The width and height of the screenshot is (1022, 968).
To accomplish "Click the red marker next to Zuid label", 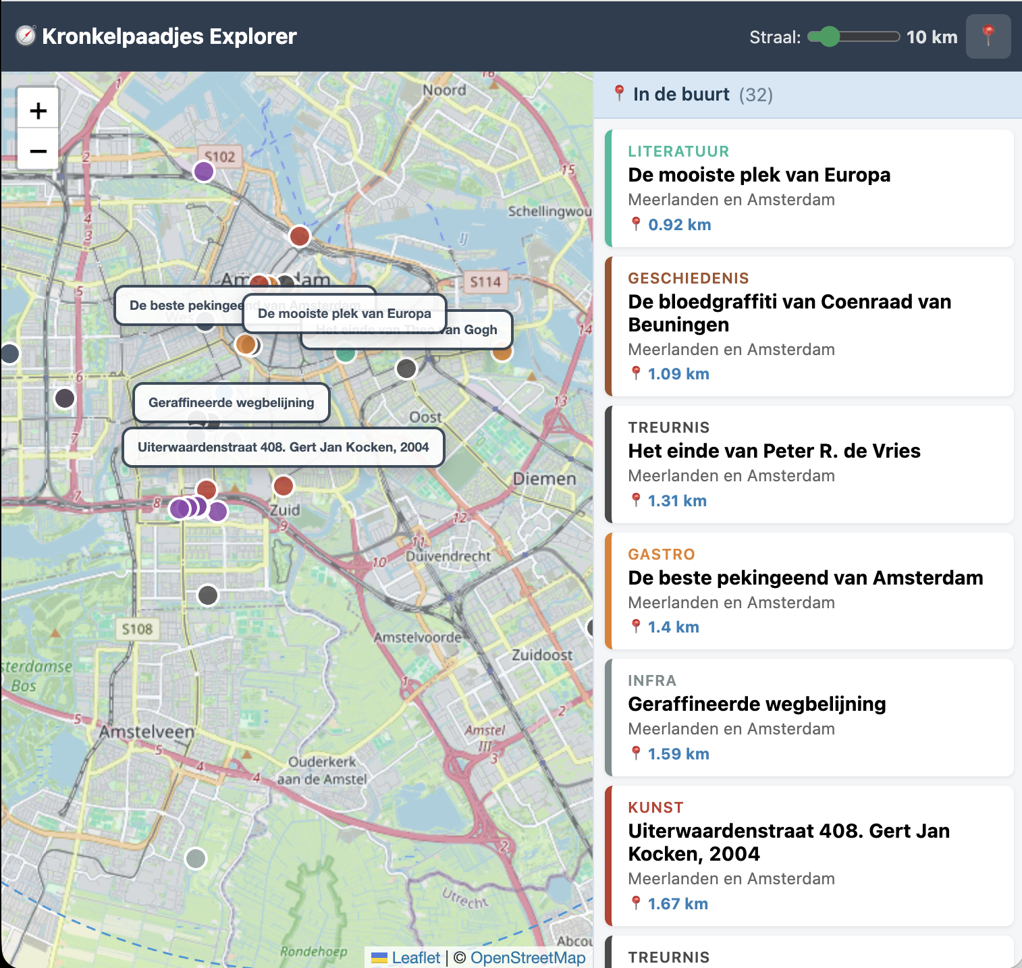I will pyautogui.click(x=284, y=485).
